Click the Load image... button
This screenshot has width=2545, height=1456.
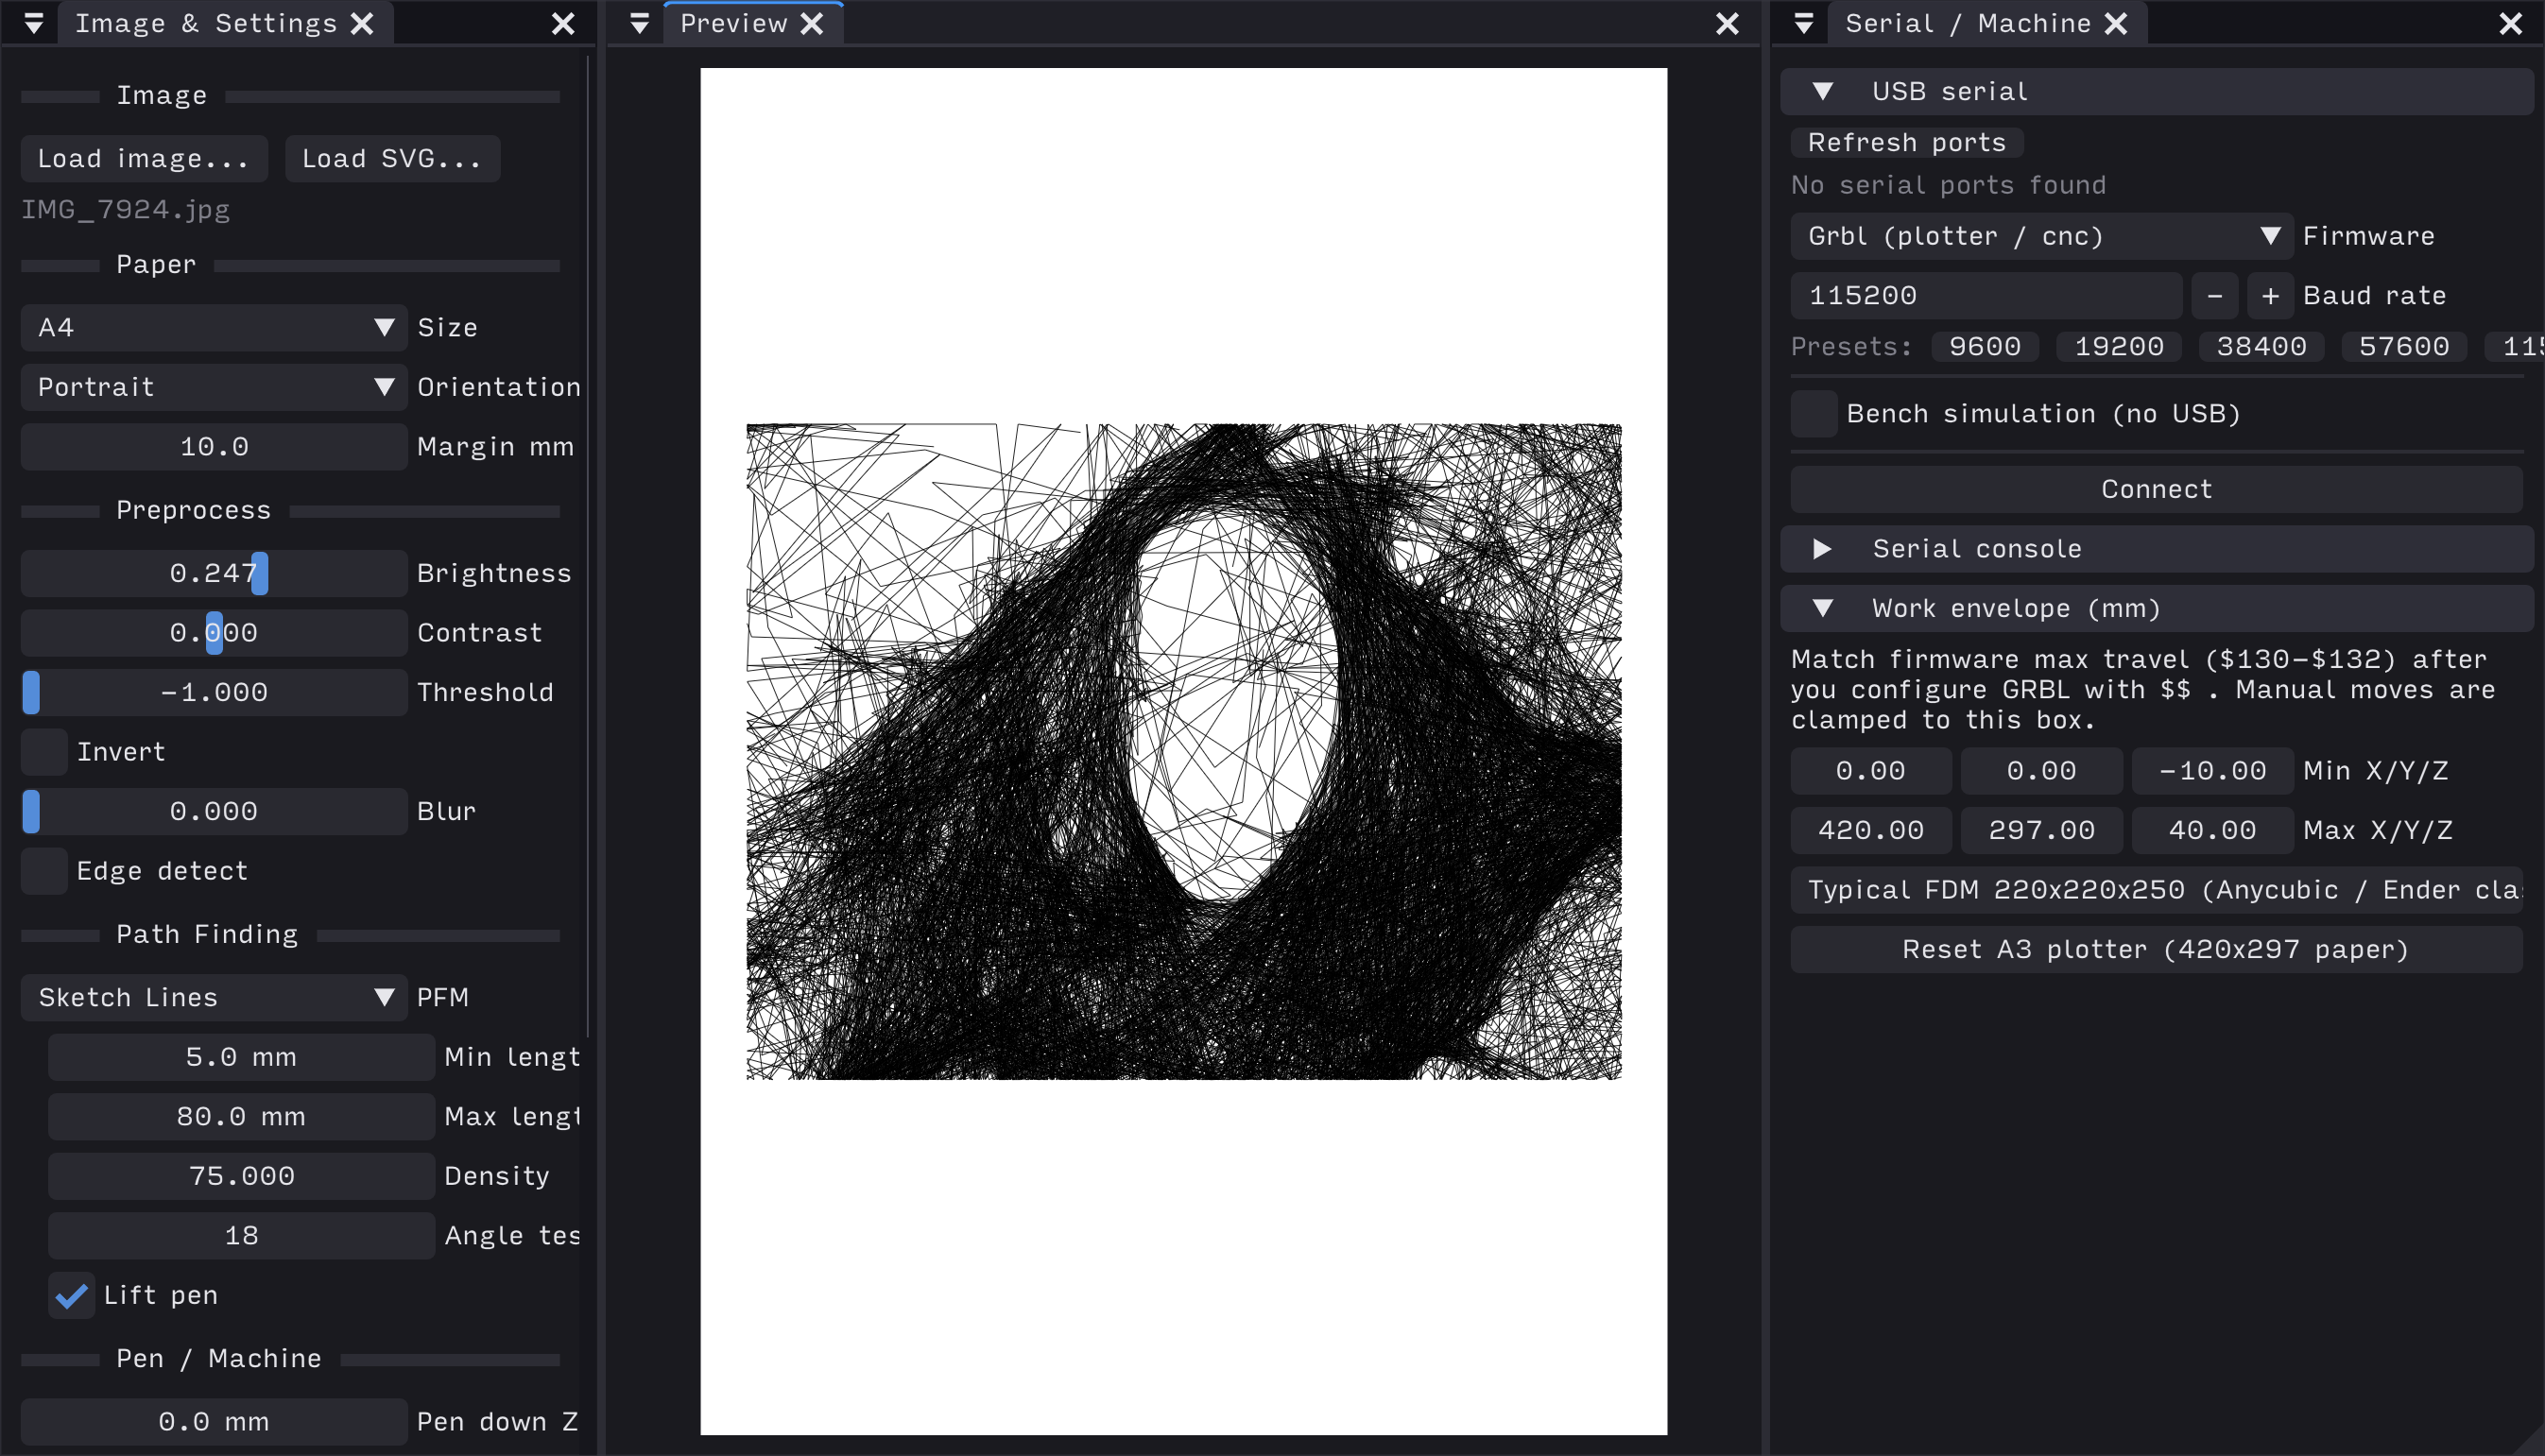(144, 159)
